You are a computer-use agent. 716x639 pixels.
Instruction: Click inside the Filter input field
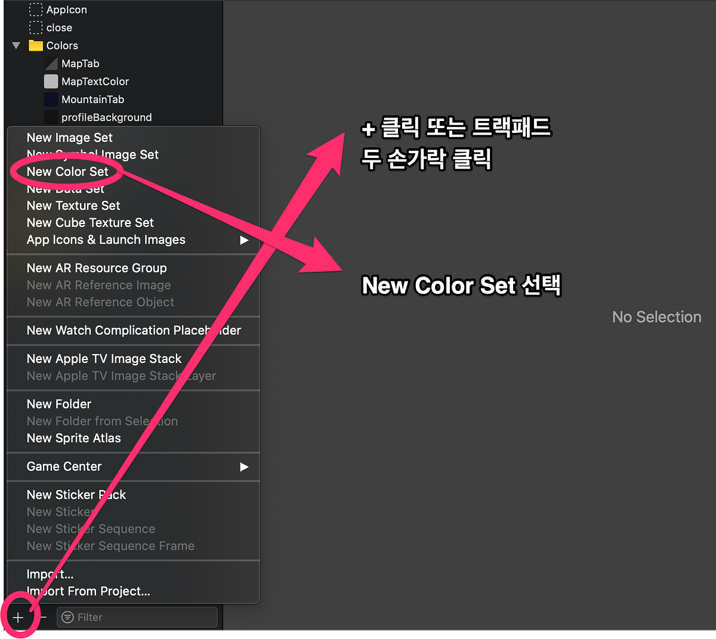tap(137, 617)
